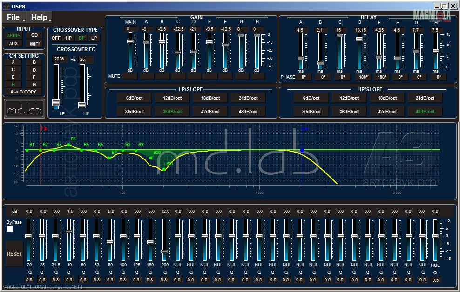Viewport: 460px width, 292px height.
Task: Select channel B in CH SETTING
Action: tap(34, 62)
